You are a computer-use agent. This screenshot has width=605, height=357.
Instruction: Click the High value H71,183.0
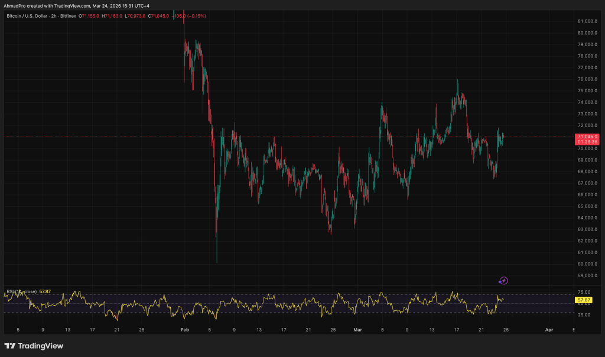pyautogui.click(x=112, y=16)
